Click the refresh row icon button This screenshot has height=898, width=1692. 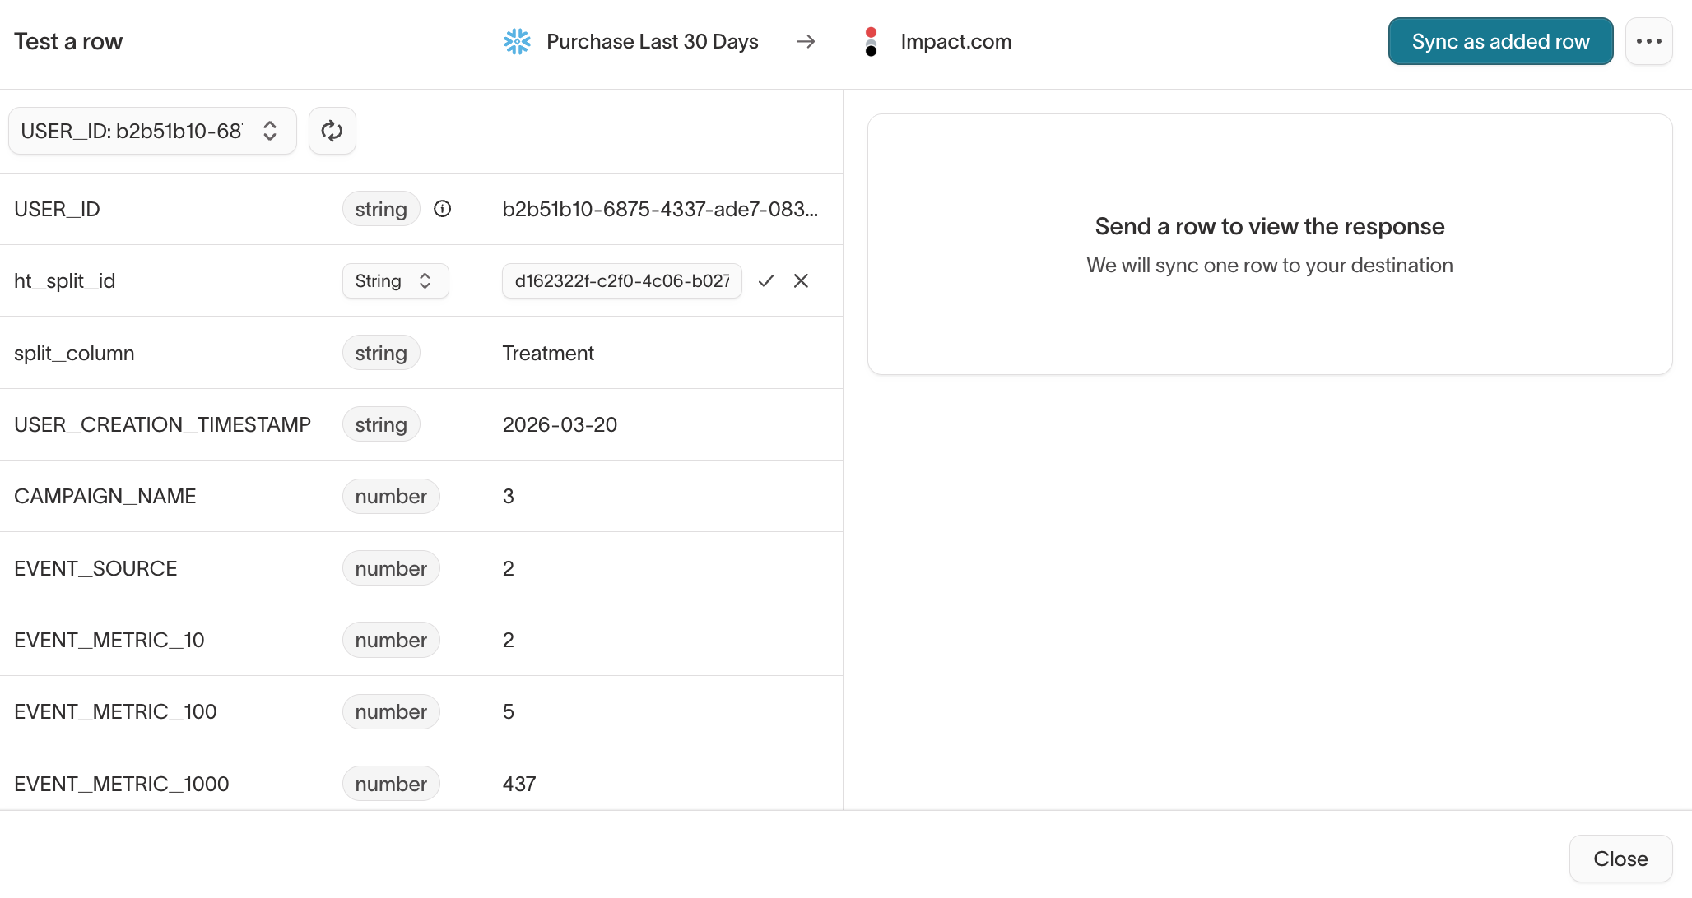[332, 131]
